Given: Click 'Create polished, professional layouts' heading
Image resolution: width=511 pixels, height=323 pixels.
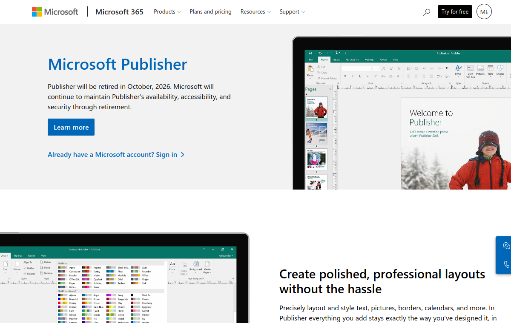Looking at the screenshot, I should pos(382,281).
